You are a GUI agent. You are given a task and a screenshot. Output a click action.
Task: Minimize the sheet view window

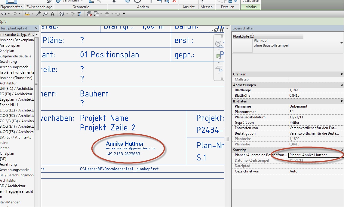[x=210, y=30]
